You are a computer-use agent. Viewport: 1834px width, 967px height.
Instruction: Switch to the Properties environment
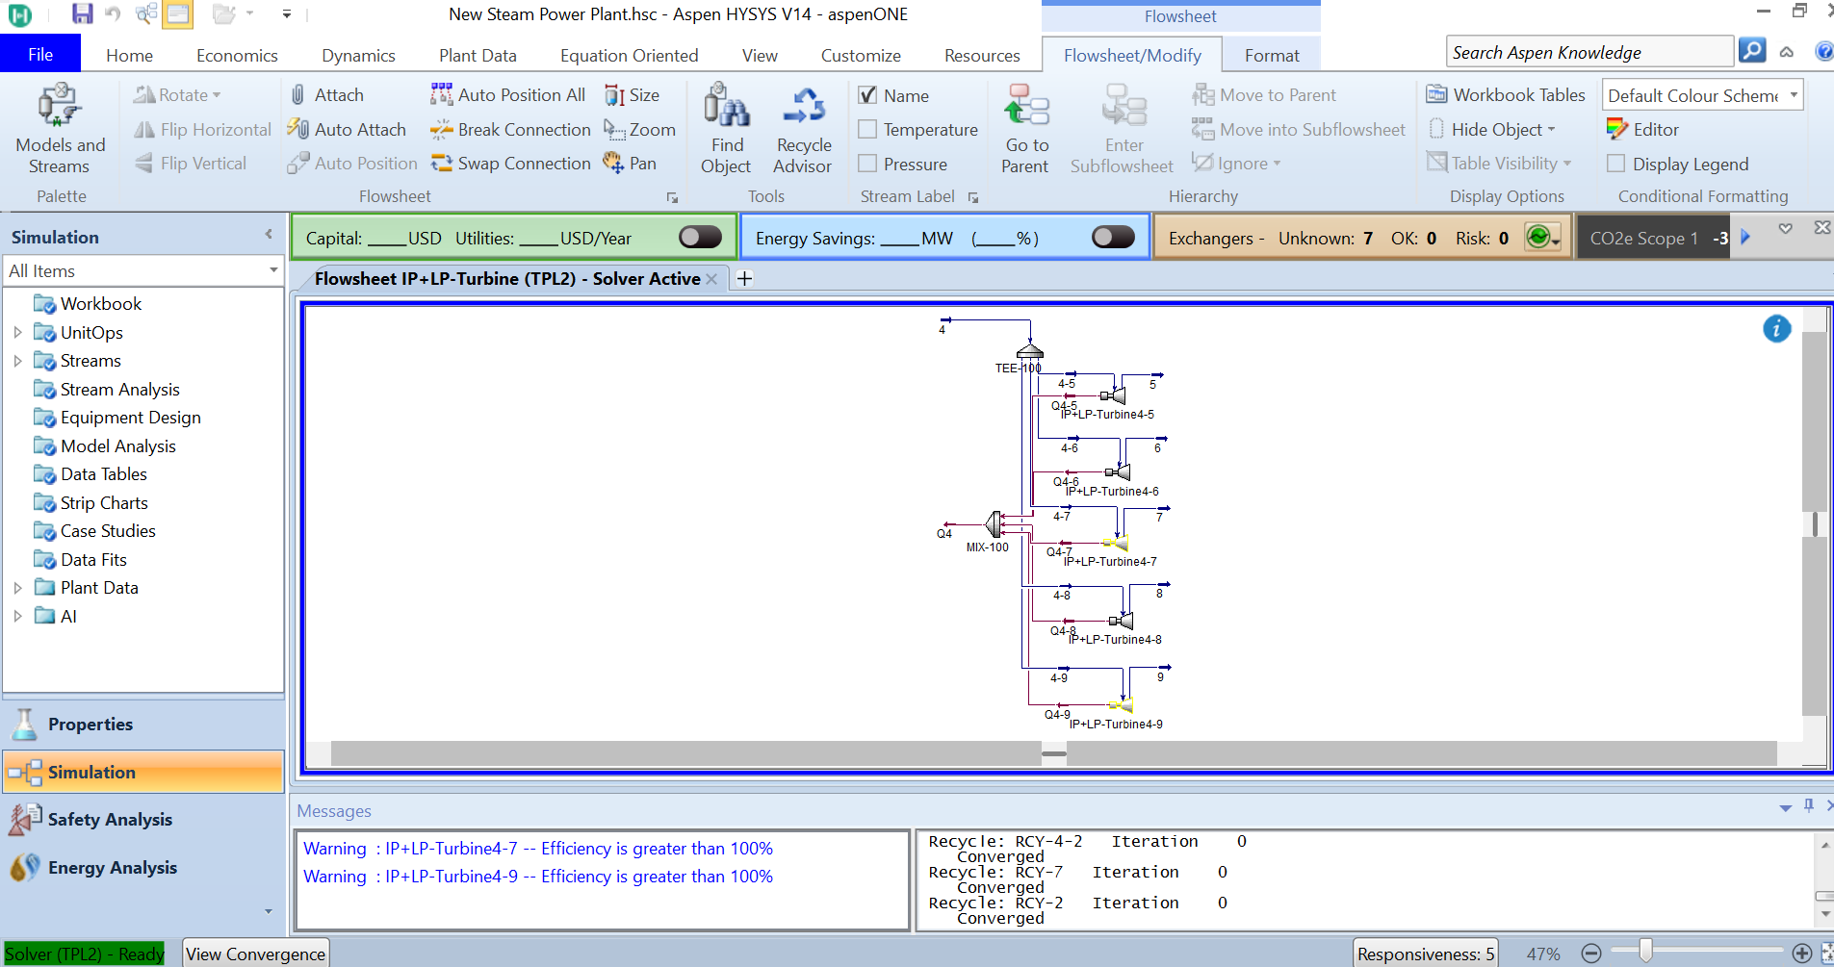point(90,725)
